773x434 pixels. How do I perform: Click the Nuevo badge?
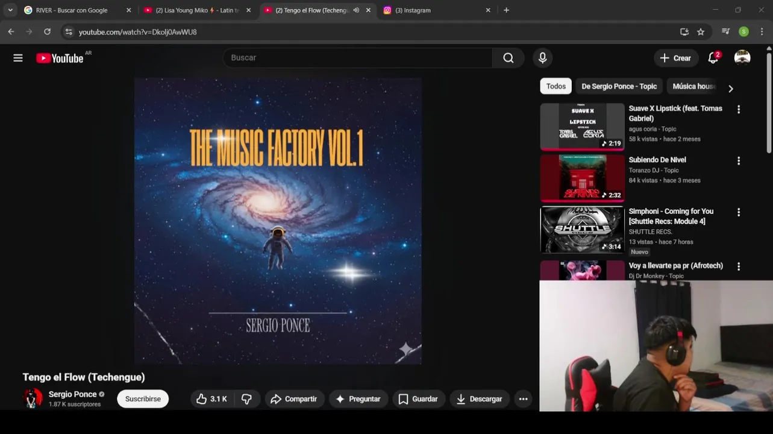click(639, 252)
